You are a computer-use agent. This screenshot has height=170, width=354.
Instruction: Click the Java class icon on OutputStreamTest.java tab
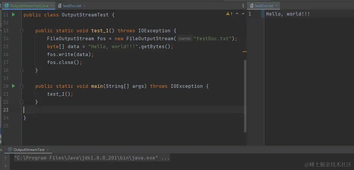(6, 6)
